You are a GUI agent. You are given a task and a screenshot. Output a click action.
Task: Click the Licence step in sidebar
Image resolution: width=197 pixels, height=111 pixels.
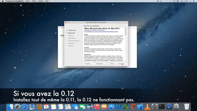coord(70,35)
